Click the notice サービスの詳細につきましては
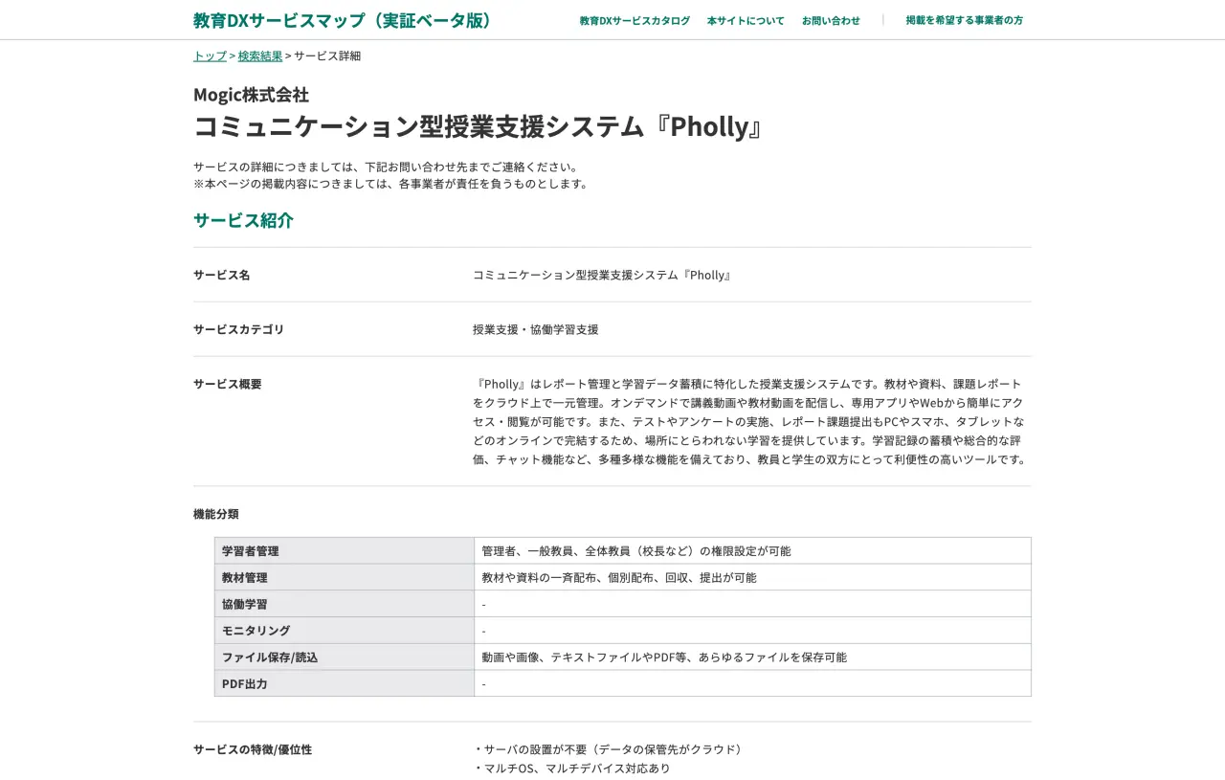This screenshot has width=1225, height=780. tap(388, 167)
